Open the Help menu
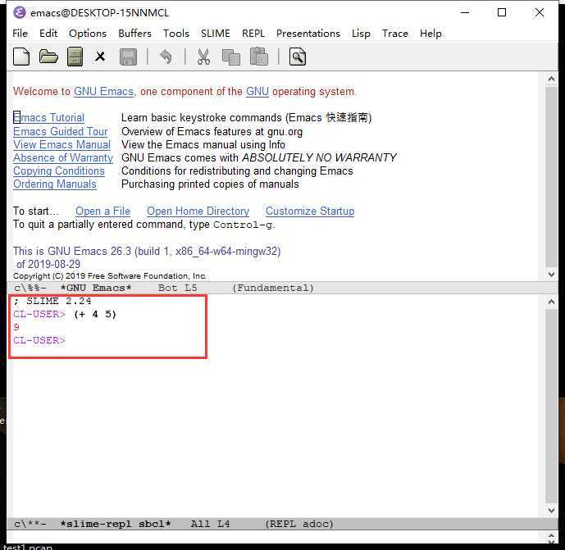Viewport: 565px width, 550px height. (x=431, y=34)
